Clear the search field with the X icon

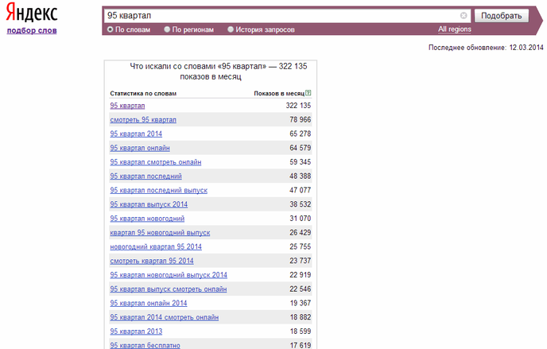[x=464, y=15]
